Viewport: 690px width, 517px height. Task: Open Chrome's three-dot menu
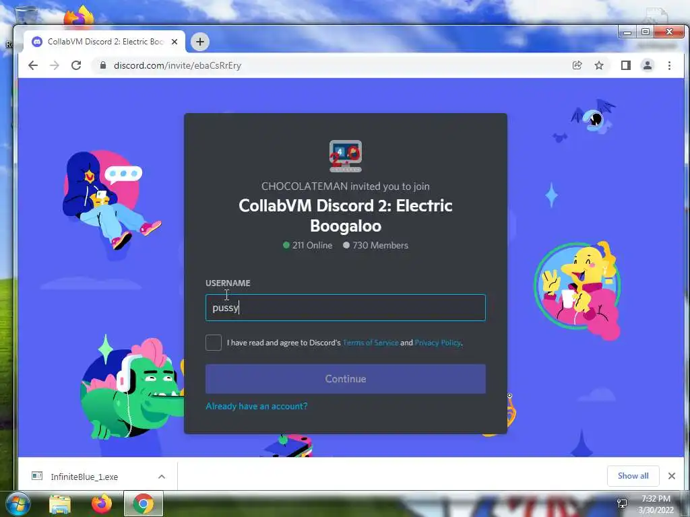coord(669,65)
